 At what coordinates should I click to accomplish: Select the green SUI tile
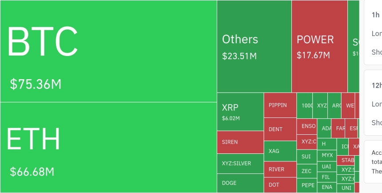306,157
